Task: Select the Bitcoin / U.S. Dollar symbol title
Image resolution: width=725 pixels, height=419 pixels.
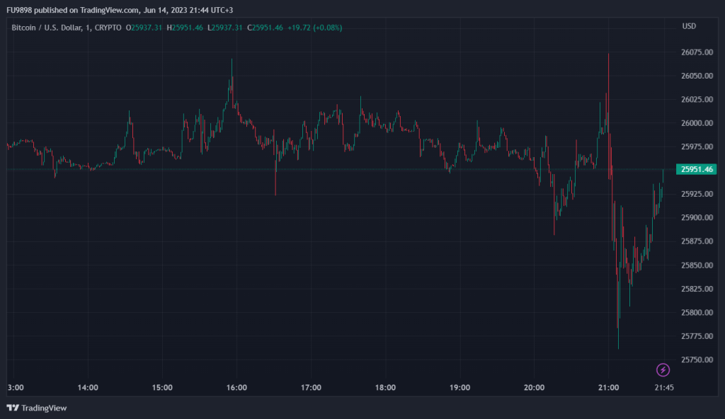Action: [x=47, y=28]
